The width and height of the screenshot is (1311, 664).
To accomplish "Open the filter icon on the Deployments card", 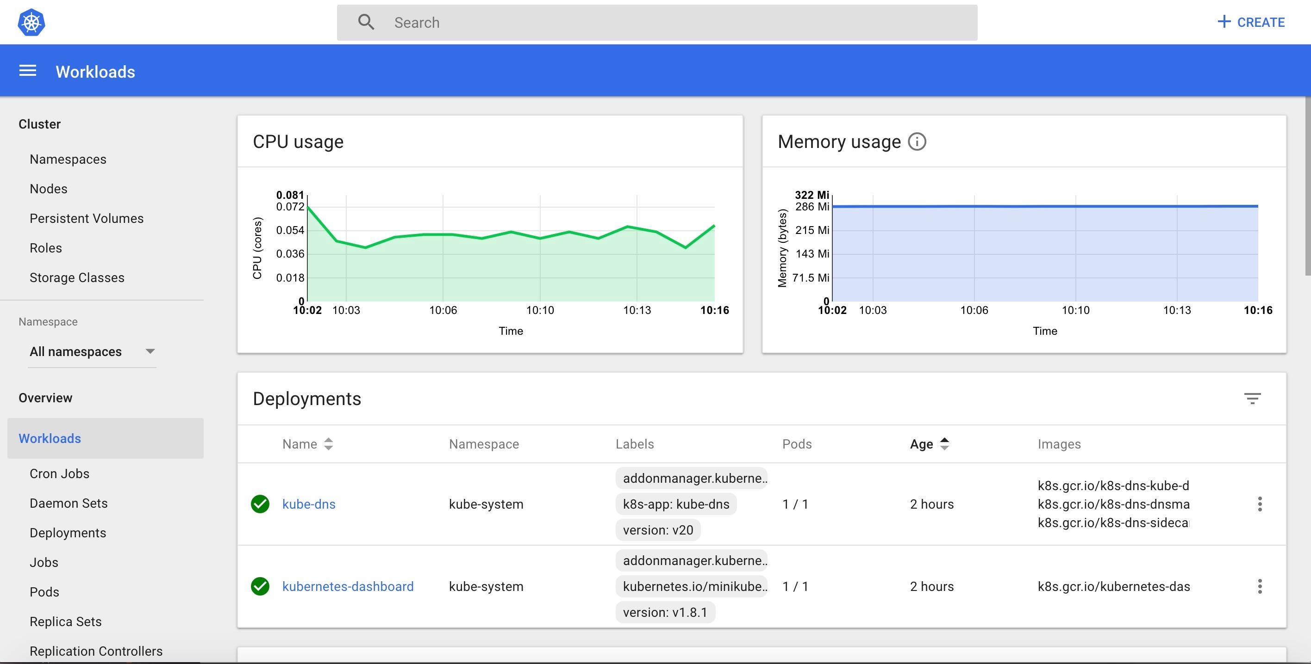I will point(1253,398).
